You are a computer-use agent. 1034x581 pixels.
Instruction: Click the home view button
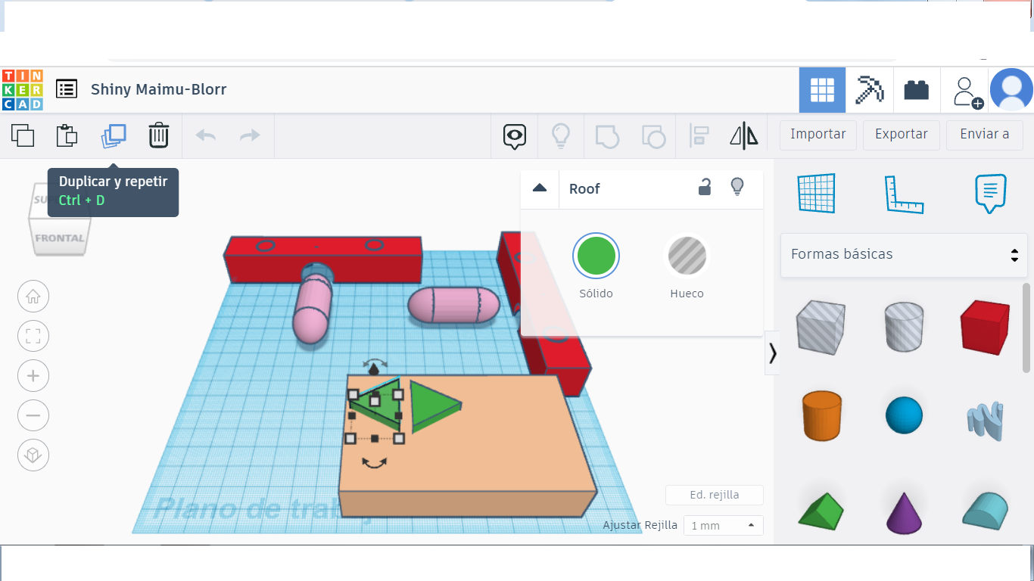33,297
